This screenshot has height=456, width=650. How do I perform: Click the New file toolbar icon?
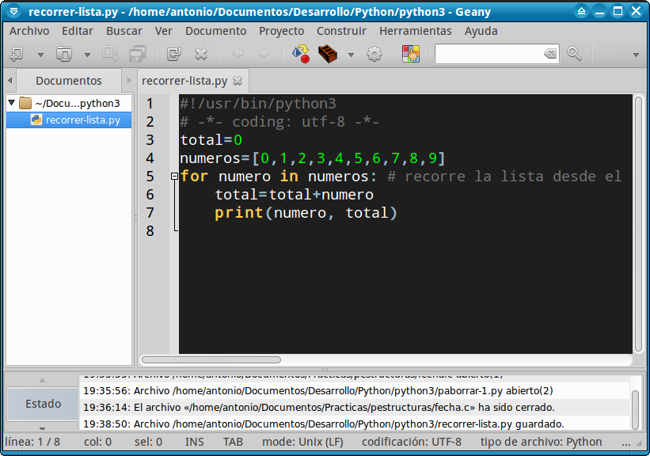(17, 54)
